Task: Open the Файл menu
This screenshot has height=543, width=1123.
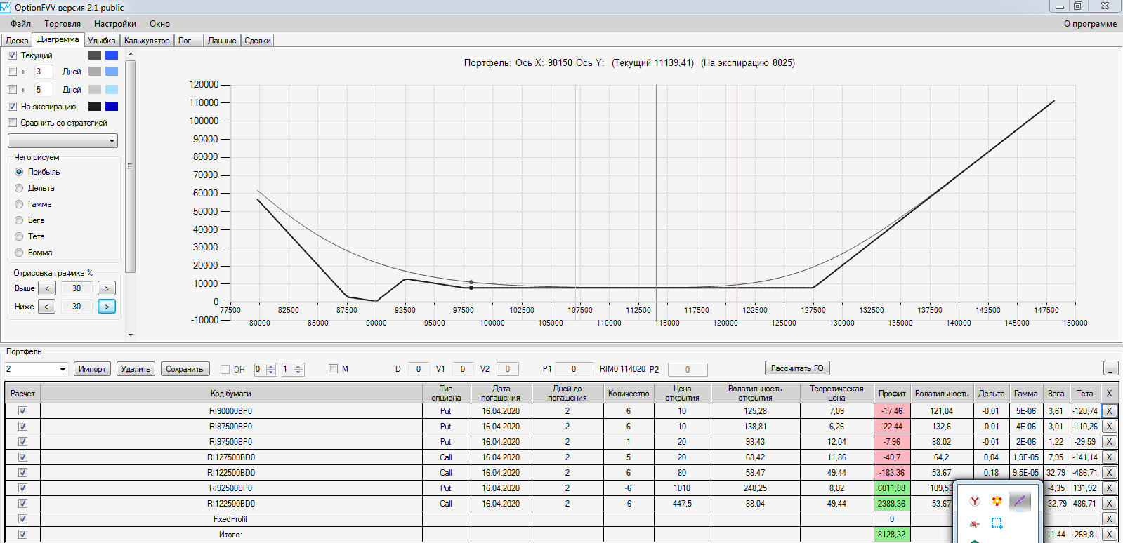Action: [20, 24]
